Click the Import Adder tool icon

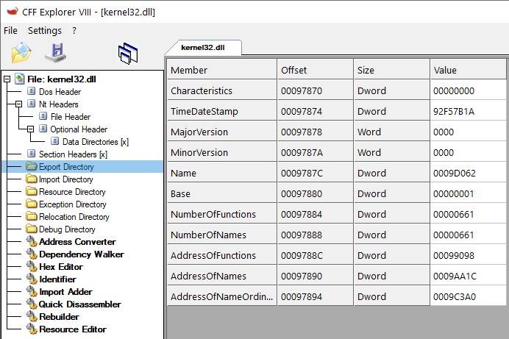click(32, 291)
